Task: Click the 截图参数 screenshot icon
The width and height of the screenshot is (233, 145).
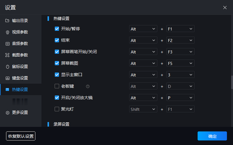Action: (7, 55)
